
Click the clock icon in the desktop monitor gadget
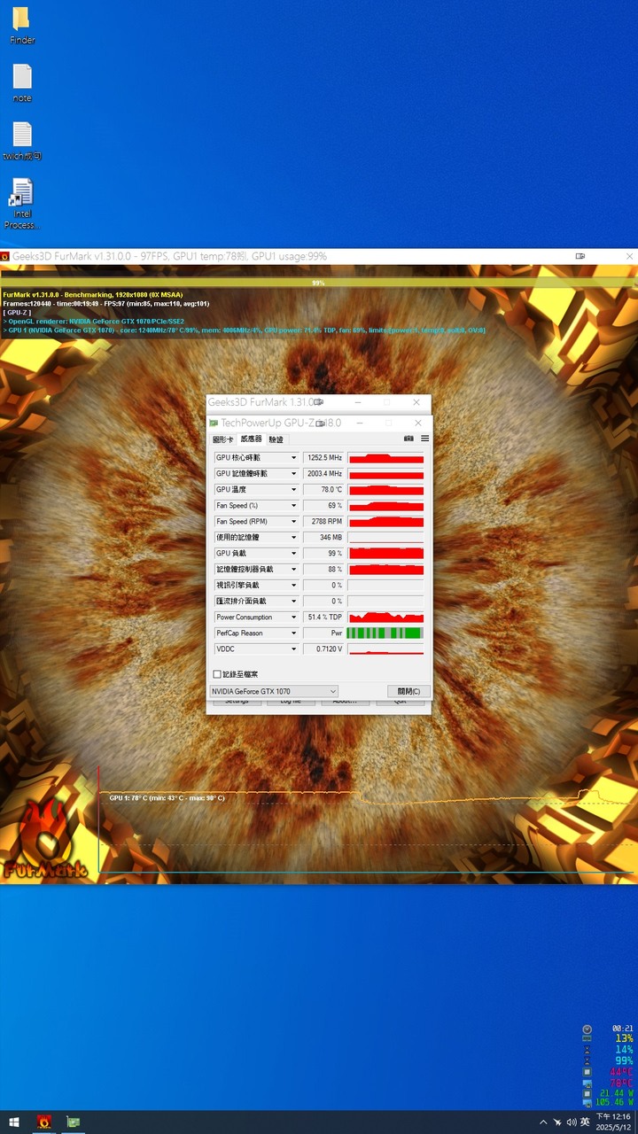[x=587, y=1028]
